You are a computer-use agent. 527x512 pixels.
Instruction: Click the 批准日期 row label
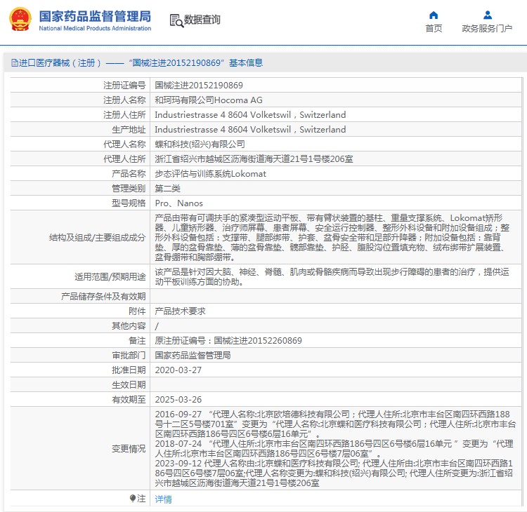pos(129,370)
